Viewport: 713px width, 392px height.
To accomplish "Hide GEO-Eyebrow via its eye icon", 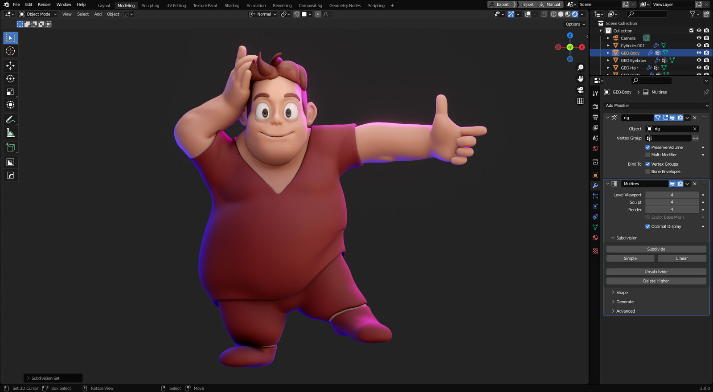I will pyautogui.click(x=699, y=60).
